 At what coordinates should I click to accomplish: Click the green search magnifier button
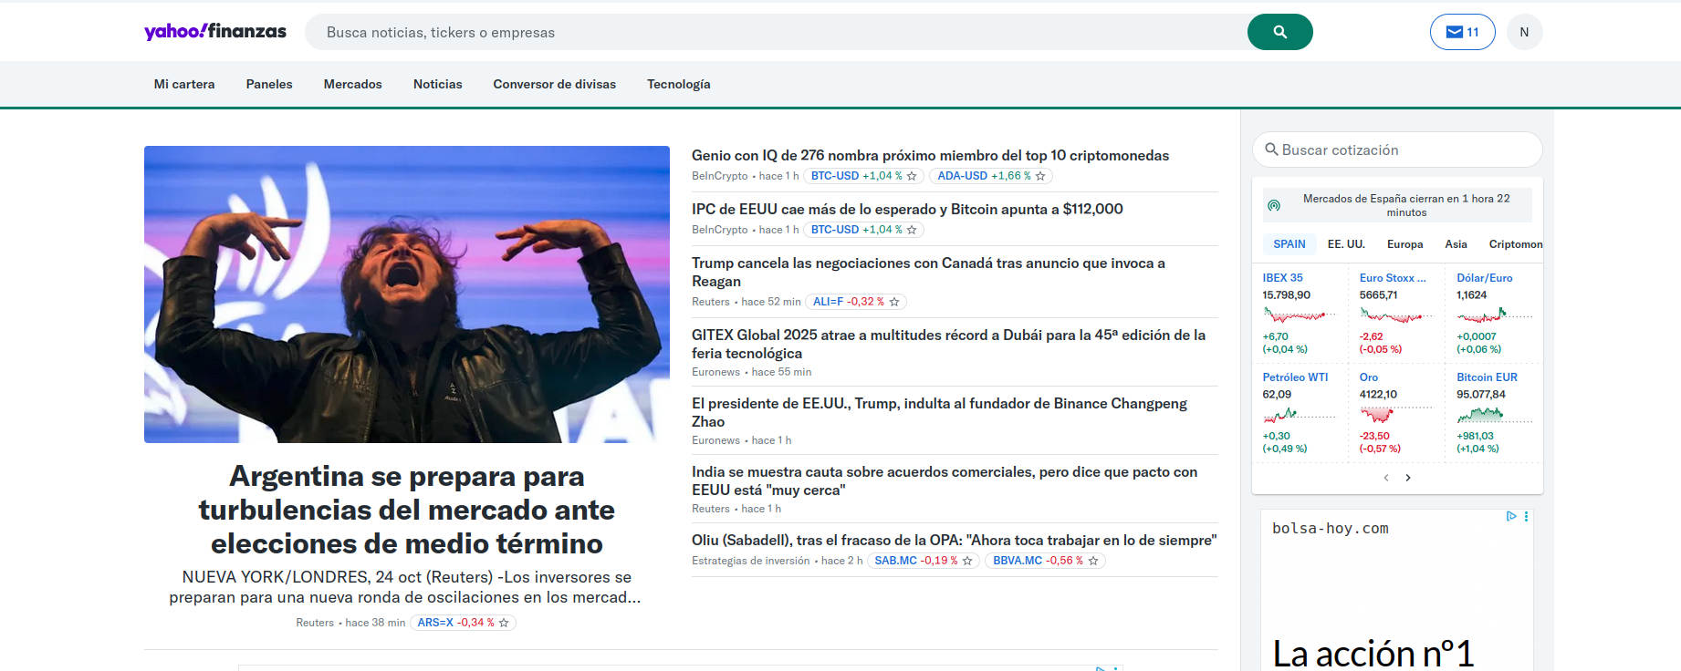click(1279, 32)
